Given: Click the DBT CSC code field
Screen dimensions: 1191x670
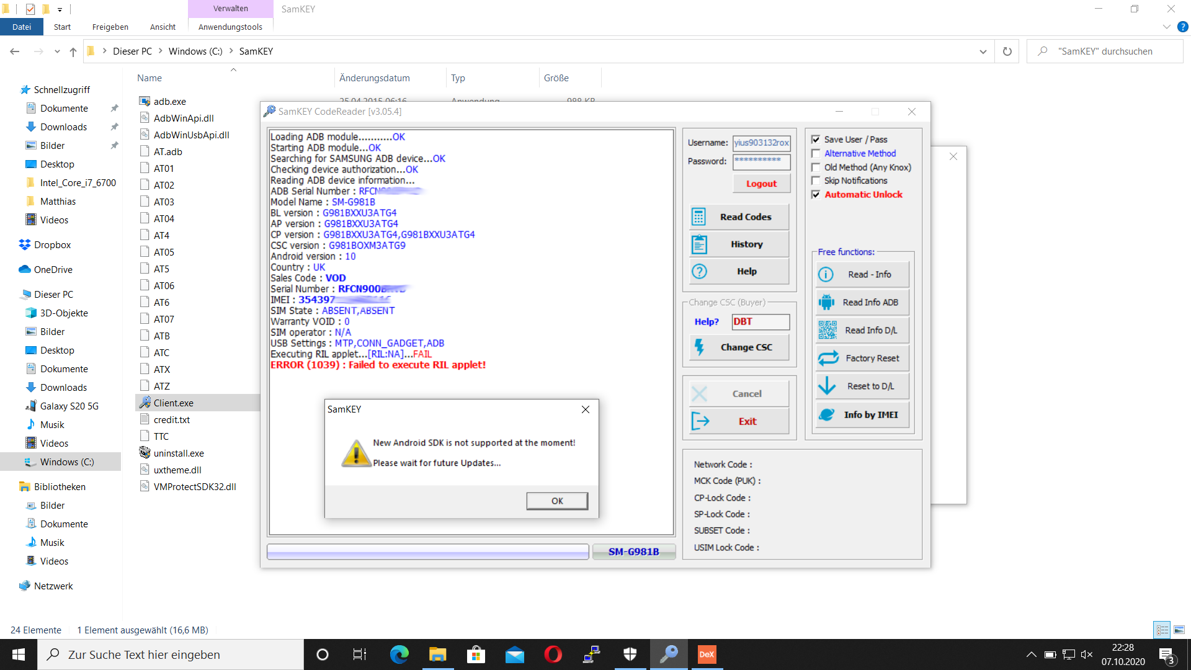Looking at the screenshot, I should [761, 321].
